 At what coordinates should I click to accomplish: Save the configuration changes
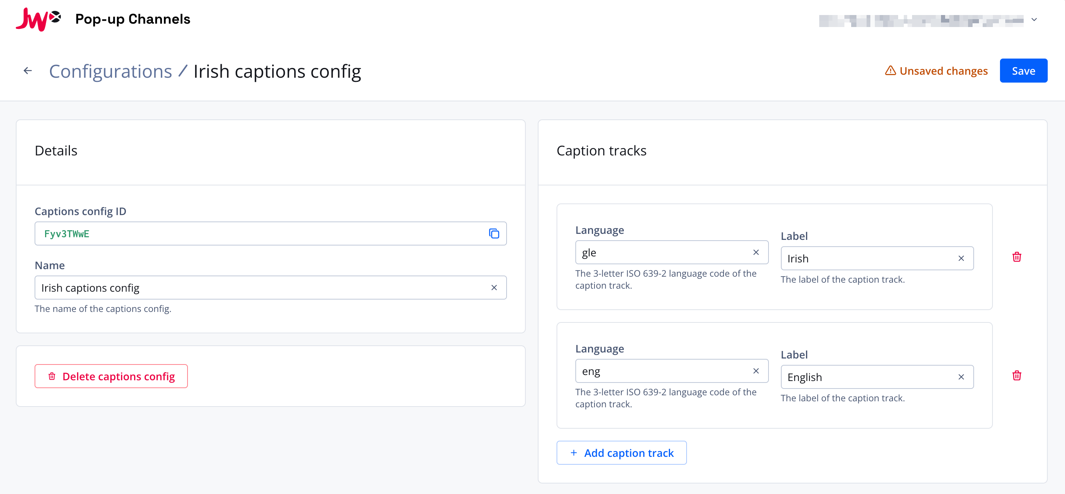pyautogui.click(x=1023, y=71)
